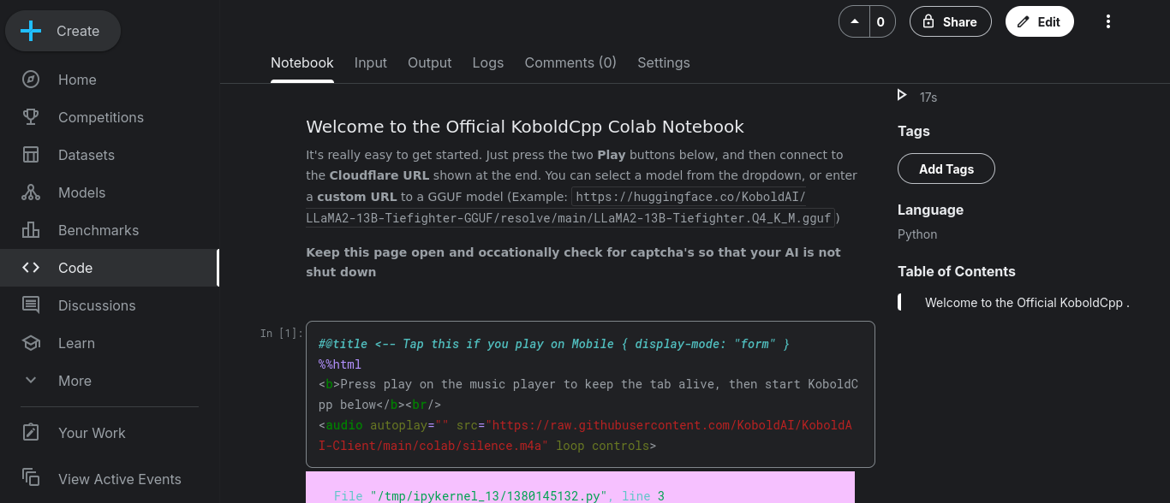This screenshot has width=1170, height=503.
Task: Open the three-dot options menu
Action: [1108, 22]
